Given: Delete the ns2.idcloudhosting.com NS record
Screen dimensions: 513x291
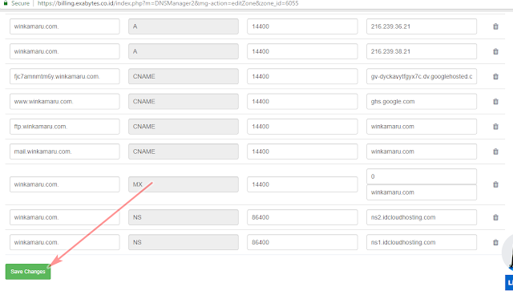Looking at the screenshot, I should click(495, 217).
